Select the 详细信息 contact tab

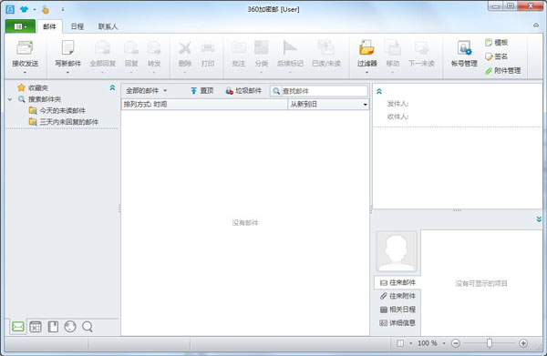point(397,323)
